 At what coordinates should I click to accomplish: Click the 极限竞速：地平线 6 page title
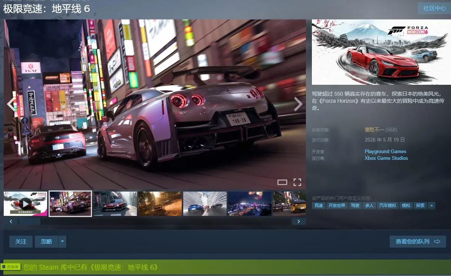[46, 9]
